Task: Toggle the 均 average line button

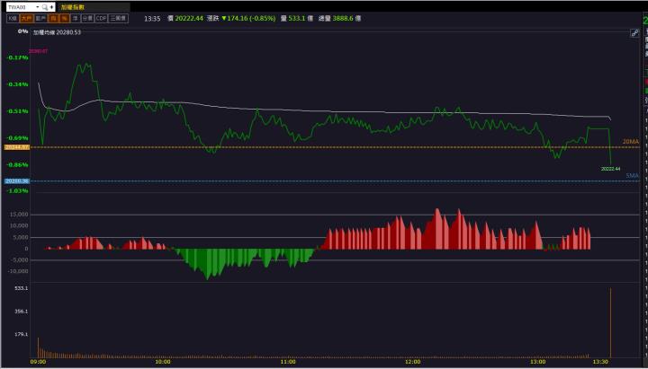Action: [53, 18]
